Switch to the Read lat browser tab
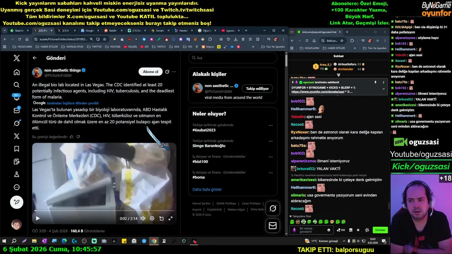Screen dimensions: 452x254 point(19,31)
